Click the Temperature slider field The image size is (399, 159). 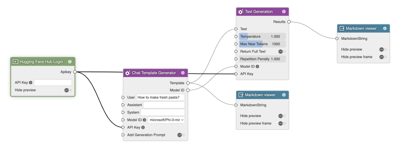pos(263,37)
